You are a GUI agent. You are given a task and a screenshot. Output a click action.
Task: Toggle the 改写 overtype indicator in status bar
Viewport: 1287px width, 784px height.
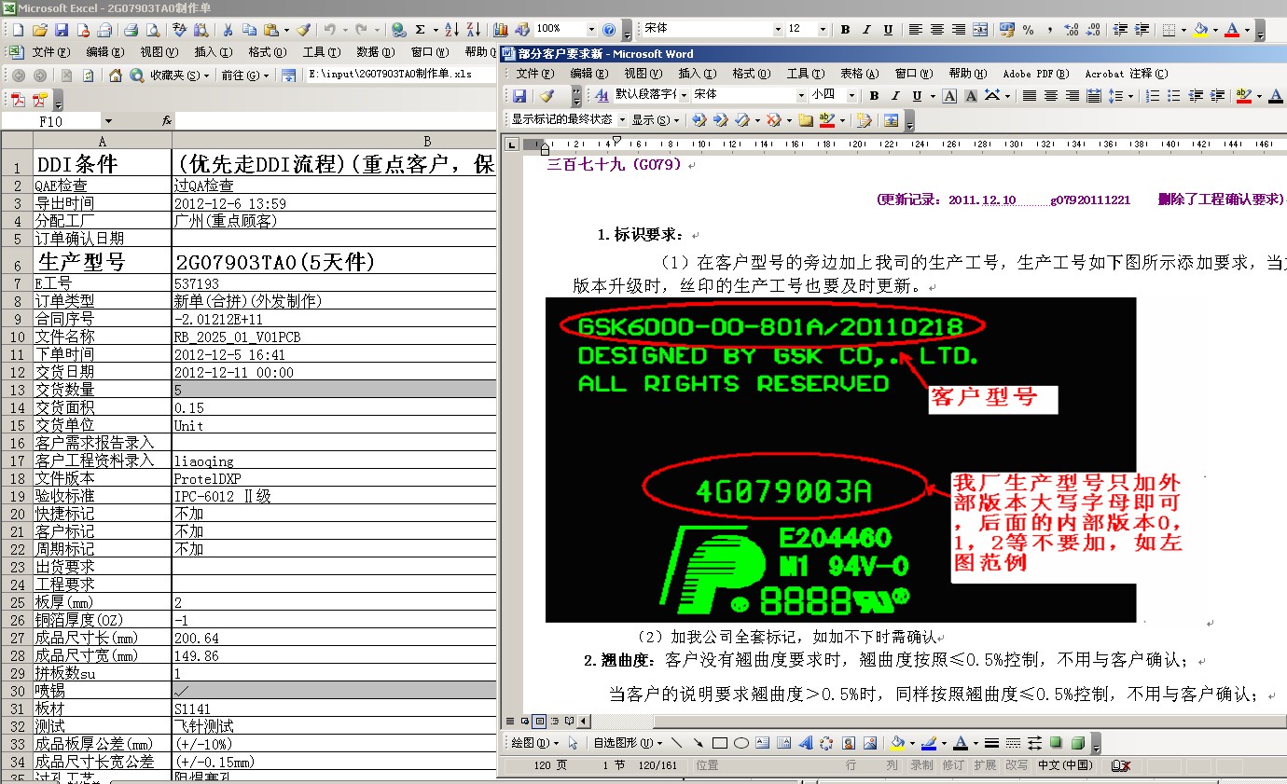point(1017,765)
